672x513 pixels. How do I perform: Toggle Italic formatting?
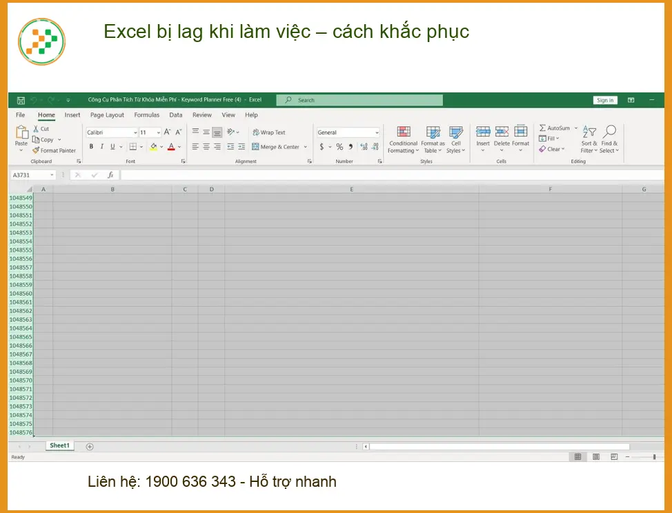pos(102,146)
